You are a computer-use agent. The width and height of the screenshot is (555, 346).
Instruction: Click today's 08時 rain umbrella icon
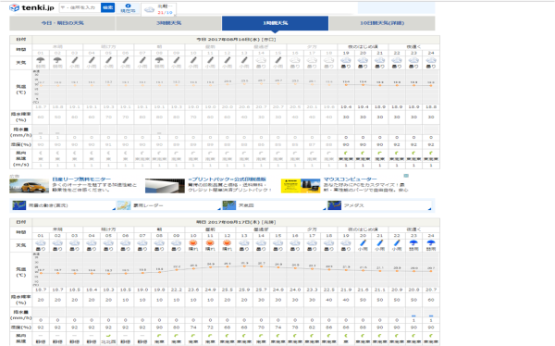point(159,60)
